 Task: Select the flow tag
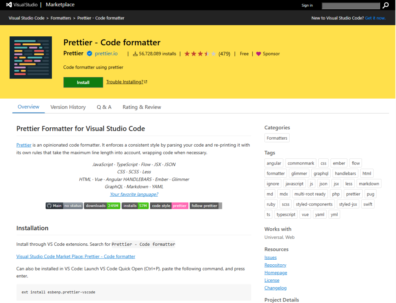pos(356,163)
